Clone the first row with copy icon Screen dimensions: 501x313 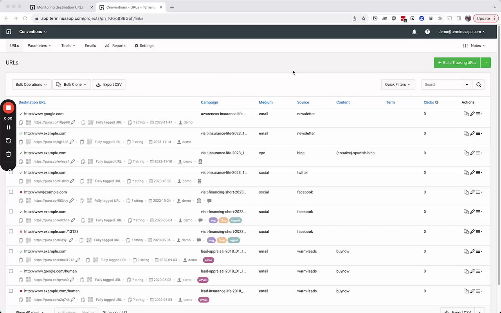click(x=466, y=114)
